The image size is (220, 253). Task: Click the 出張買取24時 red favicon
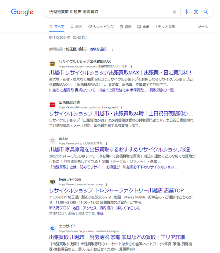pos(52,105)
